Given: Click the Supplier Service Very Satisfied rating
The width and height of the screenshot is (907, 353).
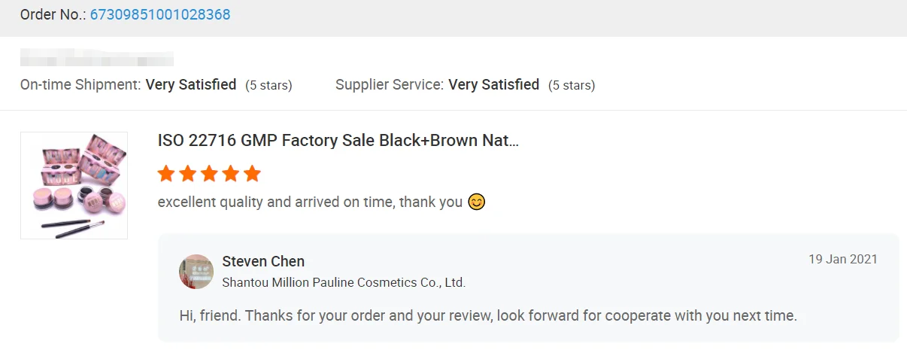Looking at the screenshot, I should (493, 85).
